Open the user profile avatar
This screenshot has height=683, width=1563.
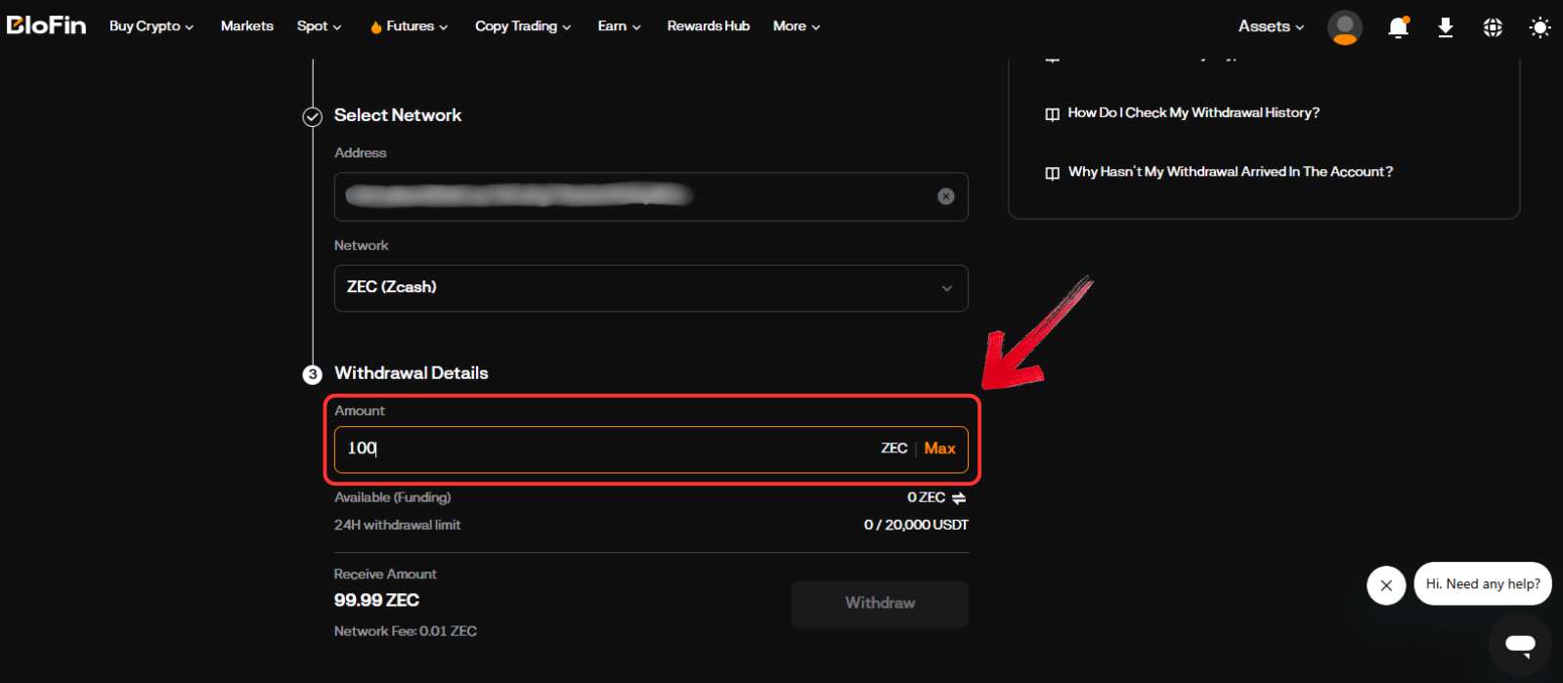click(x=1344, y=27)
